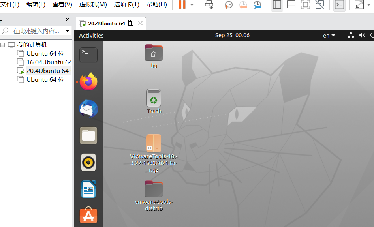Enter full screen mode
Viewport: 374px width, 227px height.
306,4
